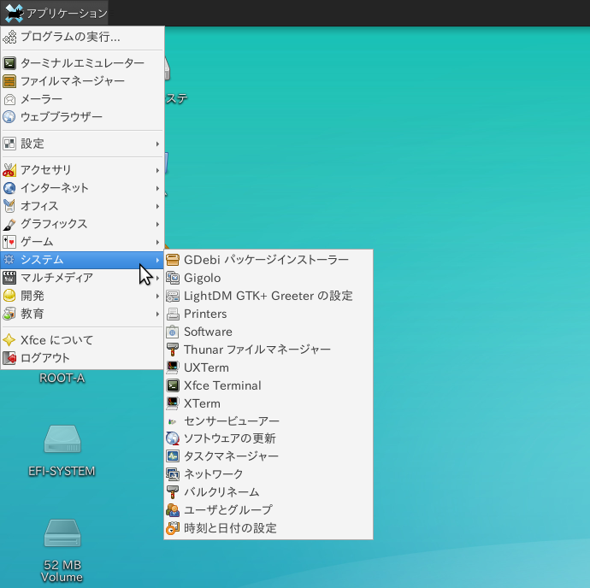The width and height of the screenshot is (590, 588).
Task: Expand the 教育 submenu arrow
Action: click(157, 314)
